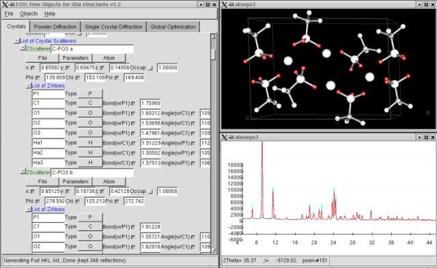Click the Atom button of C-PO3 b
This screenshot has height=268, width=437.
coord(109,181)
